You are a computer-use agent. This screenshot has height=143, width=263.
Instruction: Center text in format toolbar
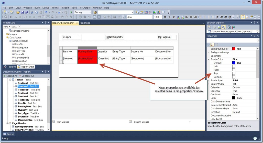coord(191,17)
